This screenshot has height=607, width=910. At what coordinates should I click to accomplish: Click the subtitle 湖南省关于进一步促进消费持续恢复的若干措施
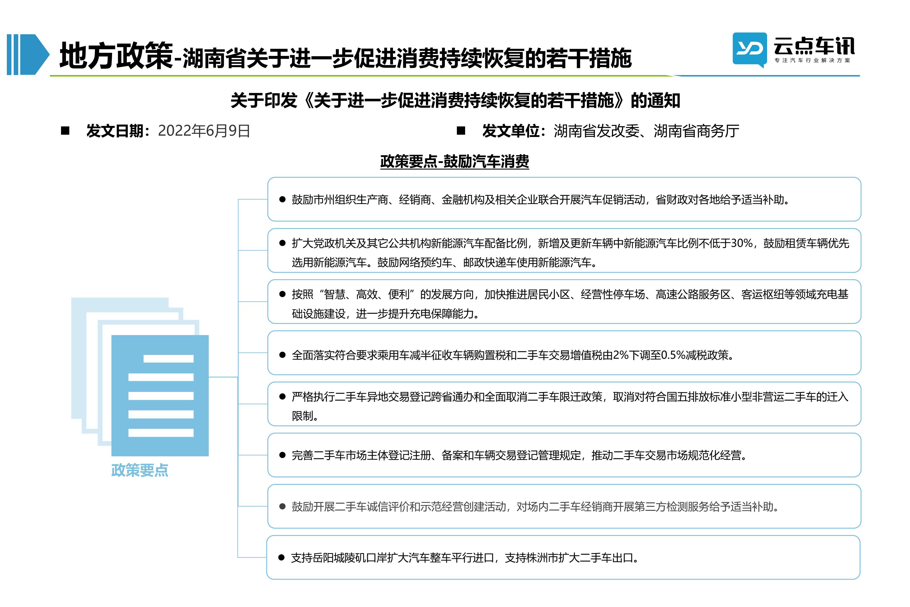[407, 59]
